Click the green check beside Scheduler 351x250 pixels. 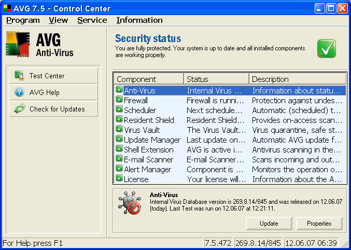coord(119,109)
